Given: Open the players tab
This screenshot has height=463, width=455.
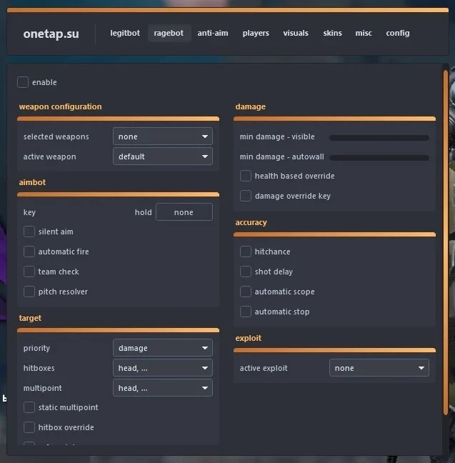Looking at the screenshot, I should (256, 33).
